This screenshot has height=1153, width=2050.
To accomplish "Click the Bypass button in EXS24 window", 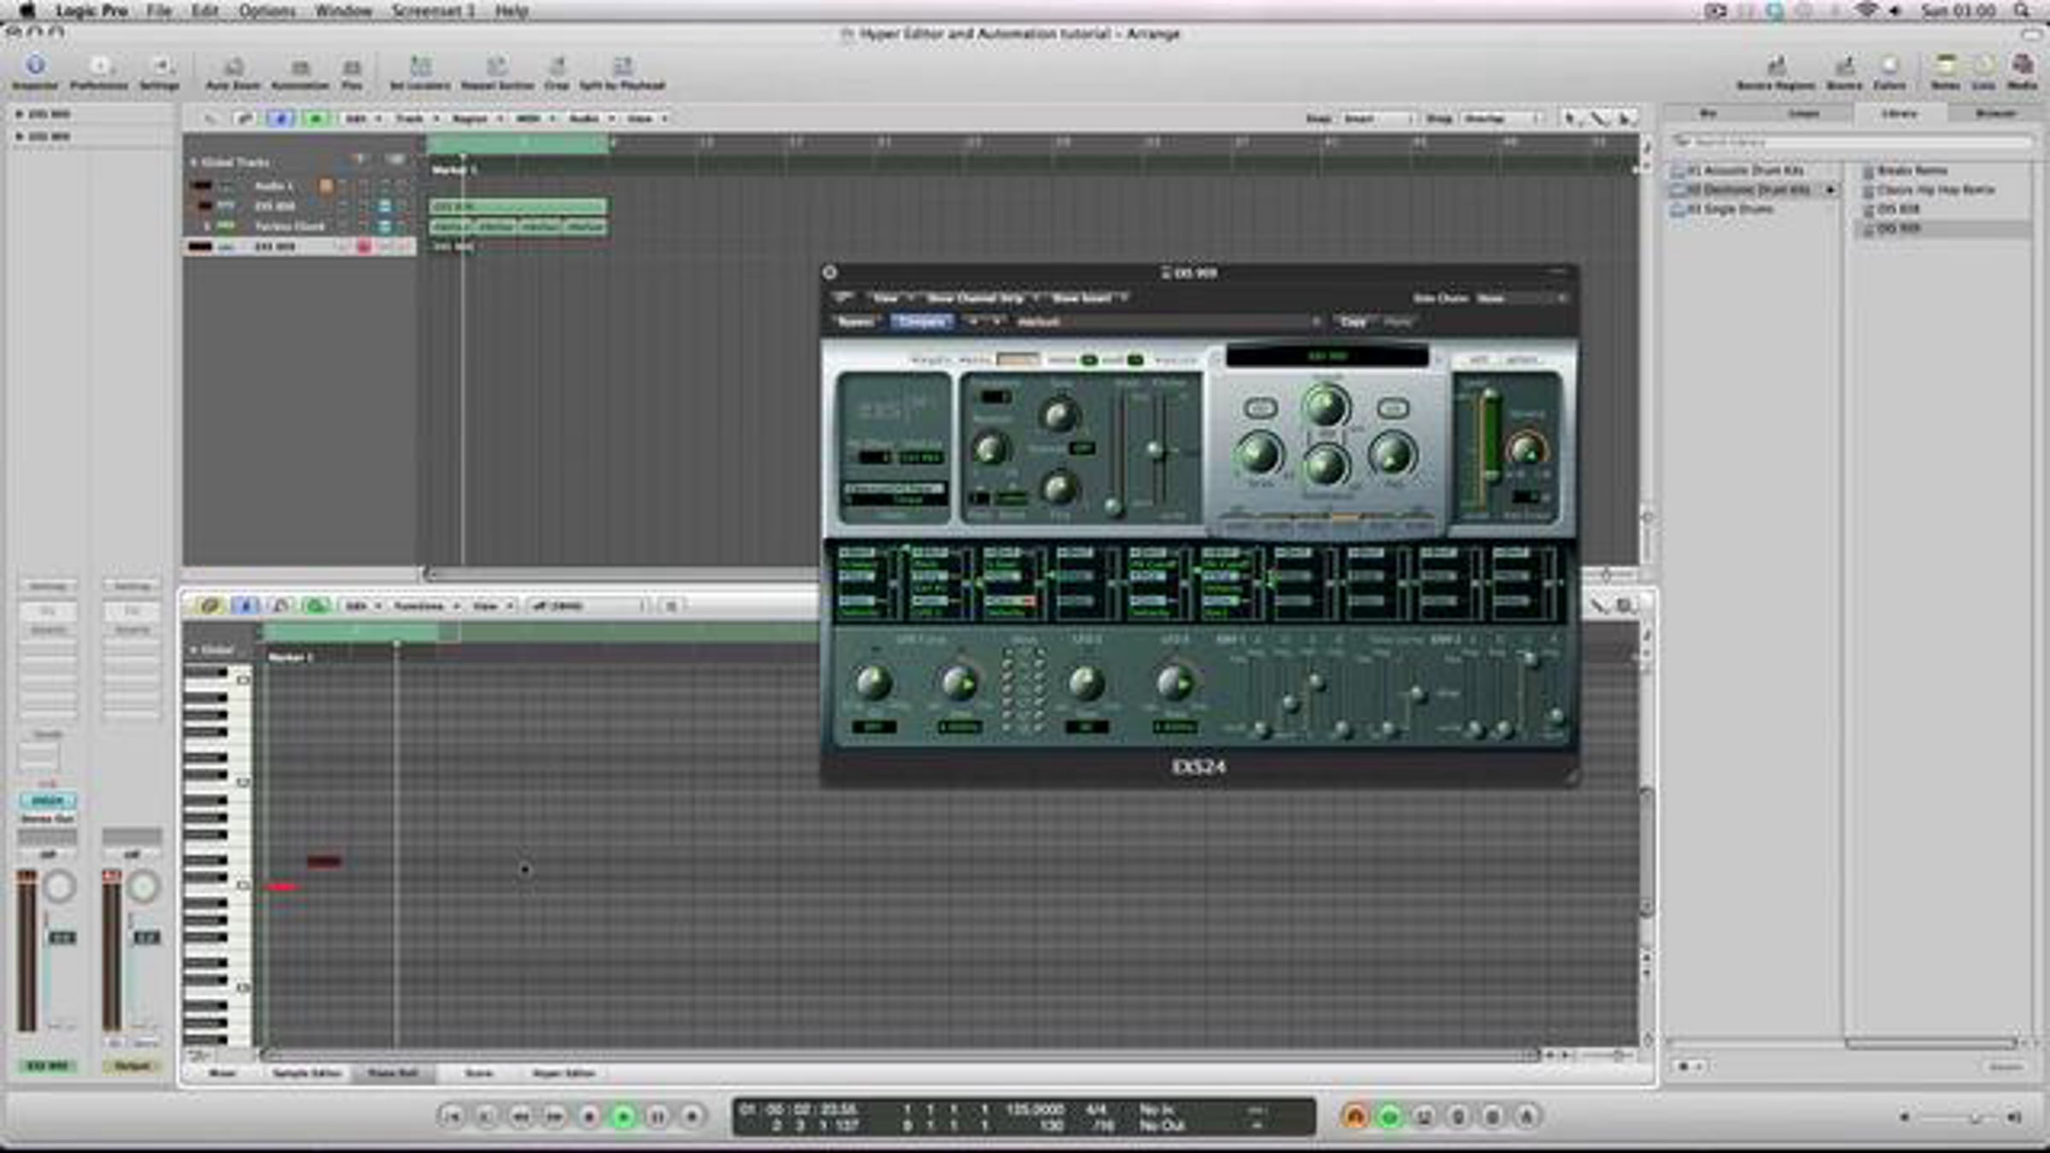I will tap(855, 322).
